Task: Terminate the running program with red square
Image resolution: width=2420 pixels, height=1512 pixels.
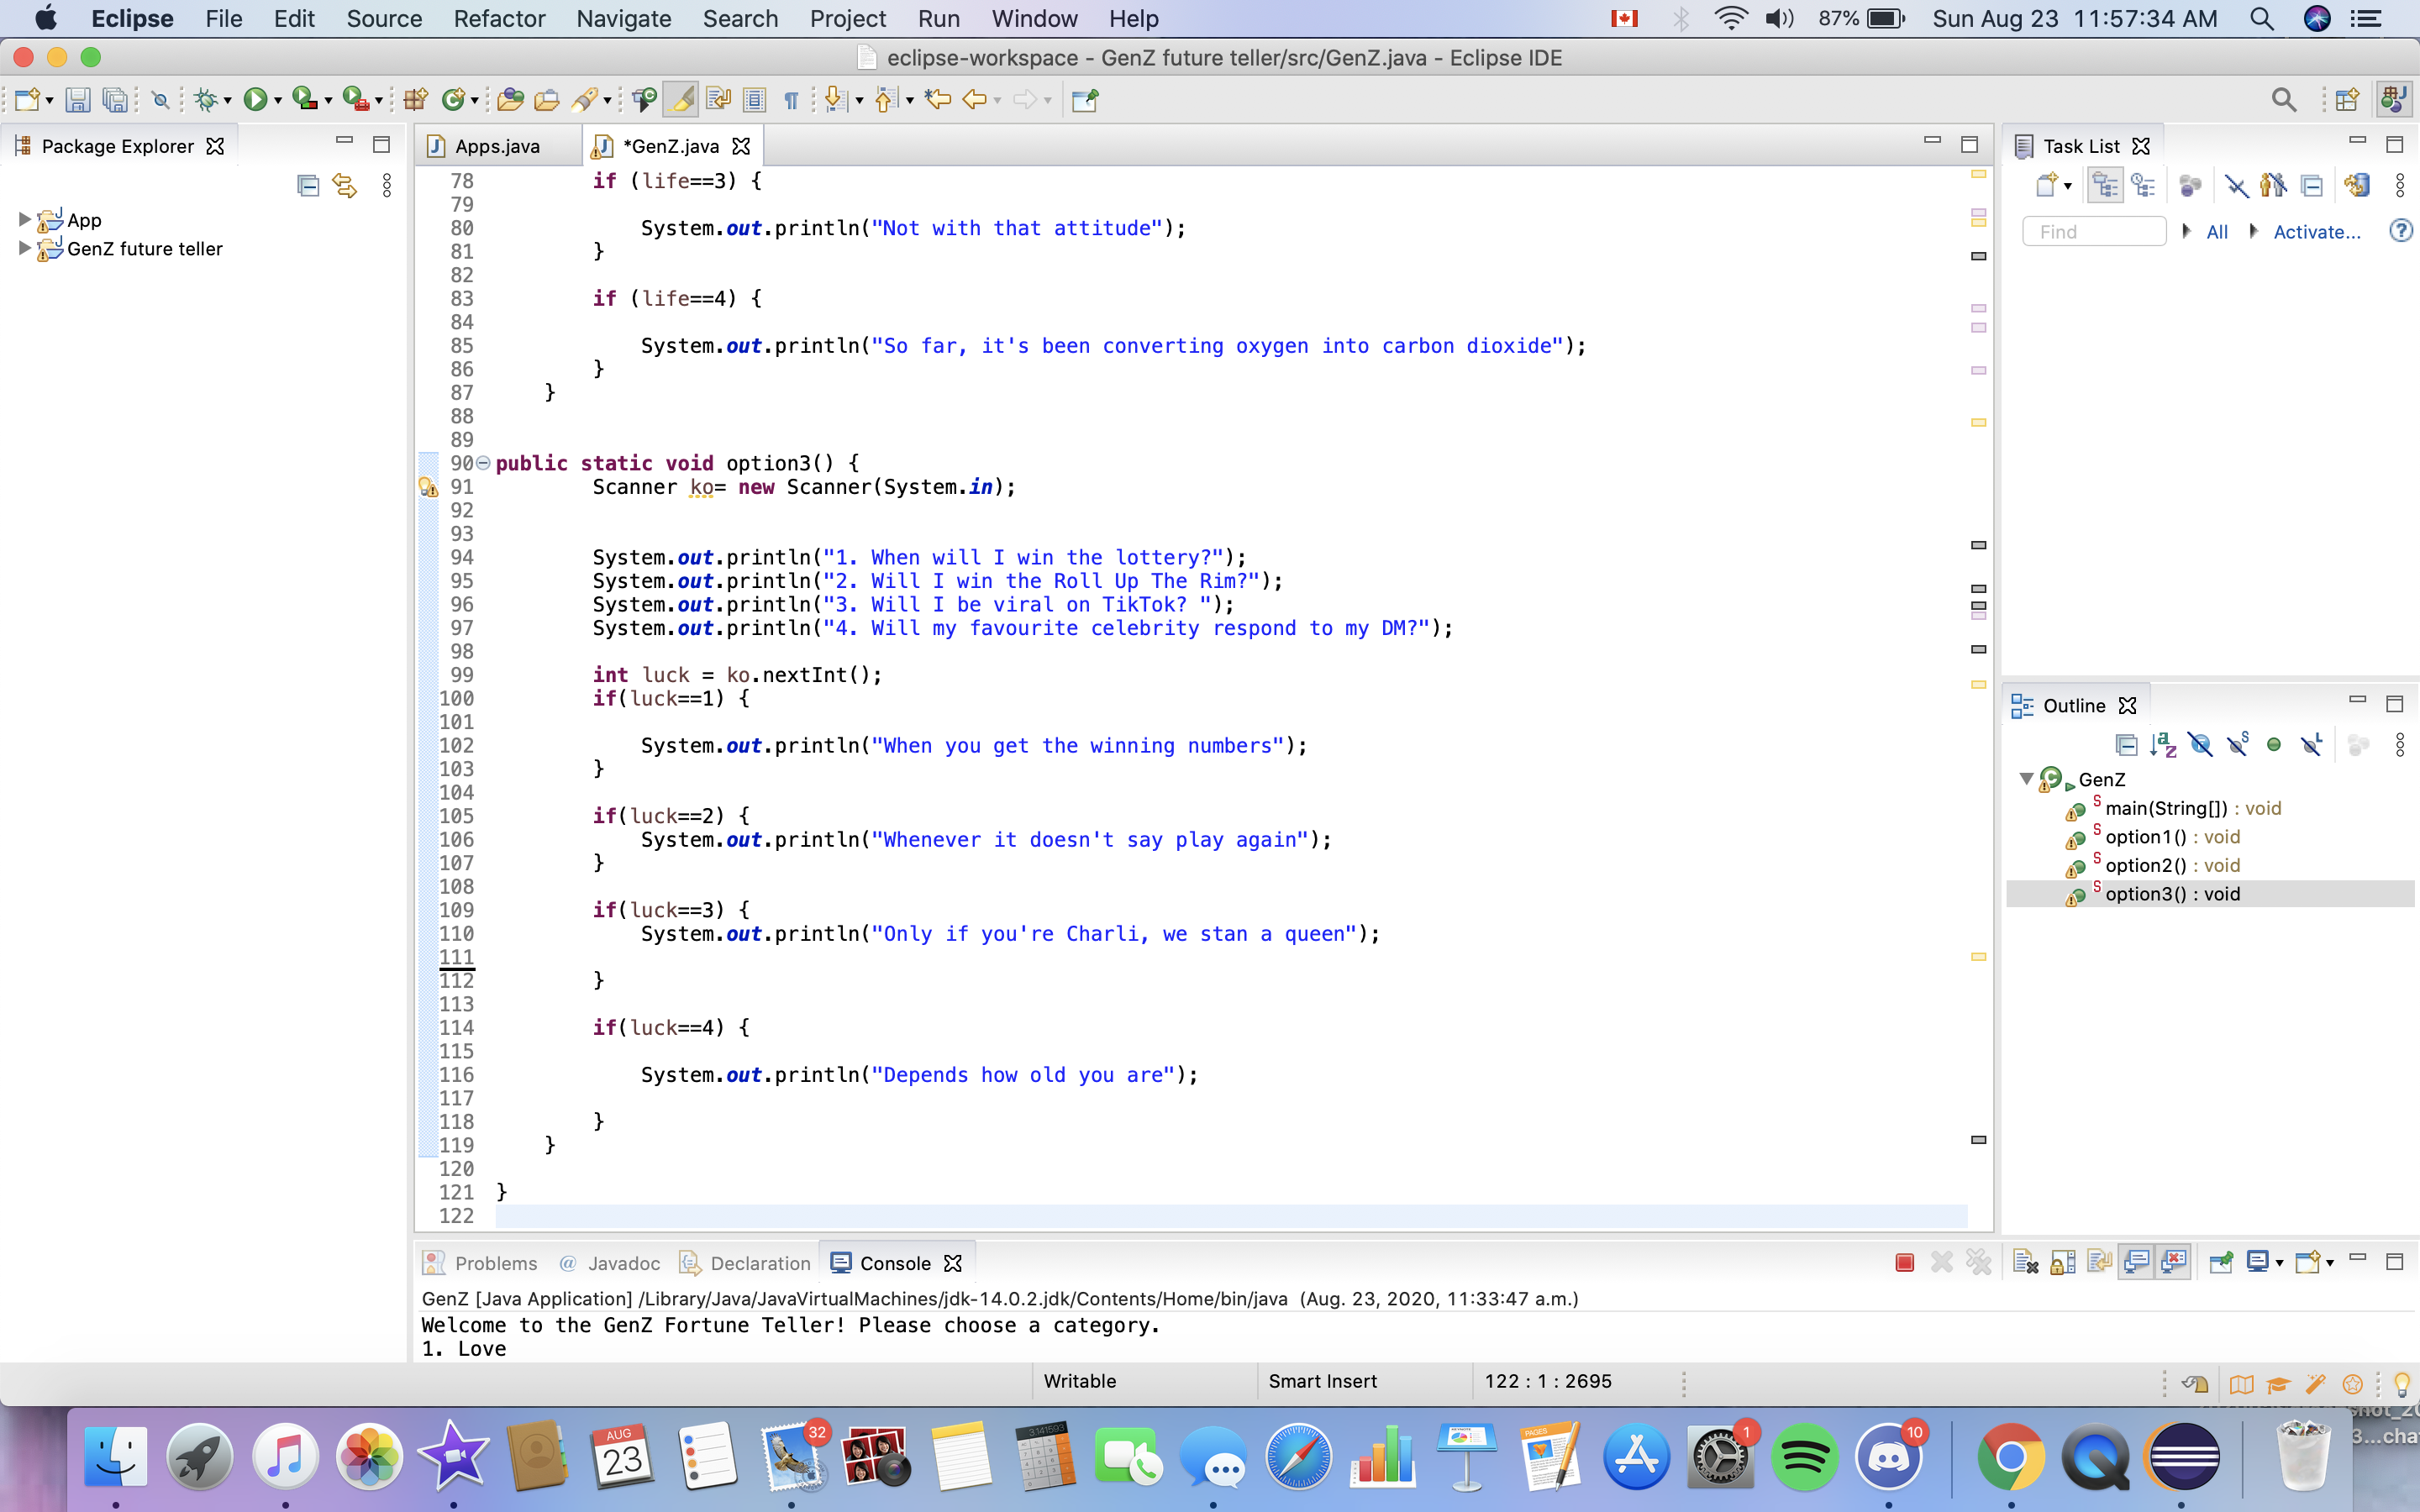Action: tap(1904, 1263)
